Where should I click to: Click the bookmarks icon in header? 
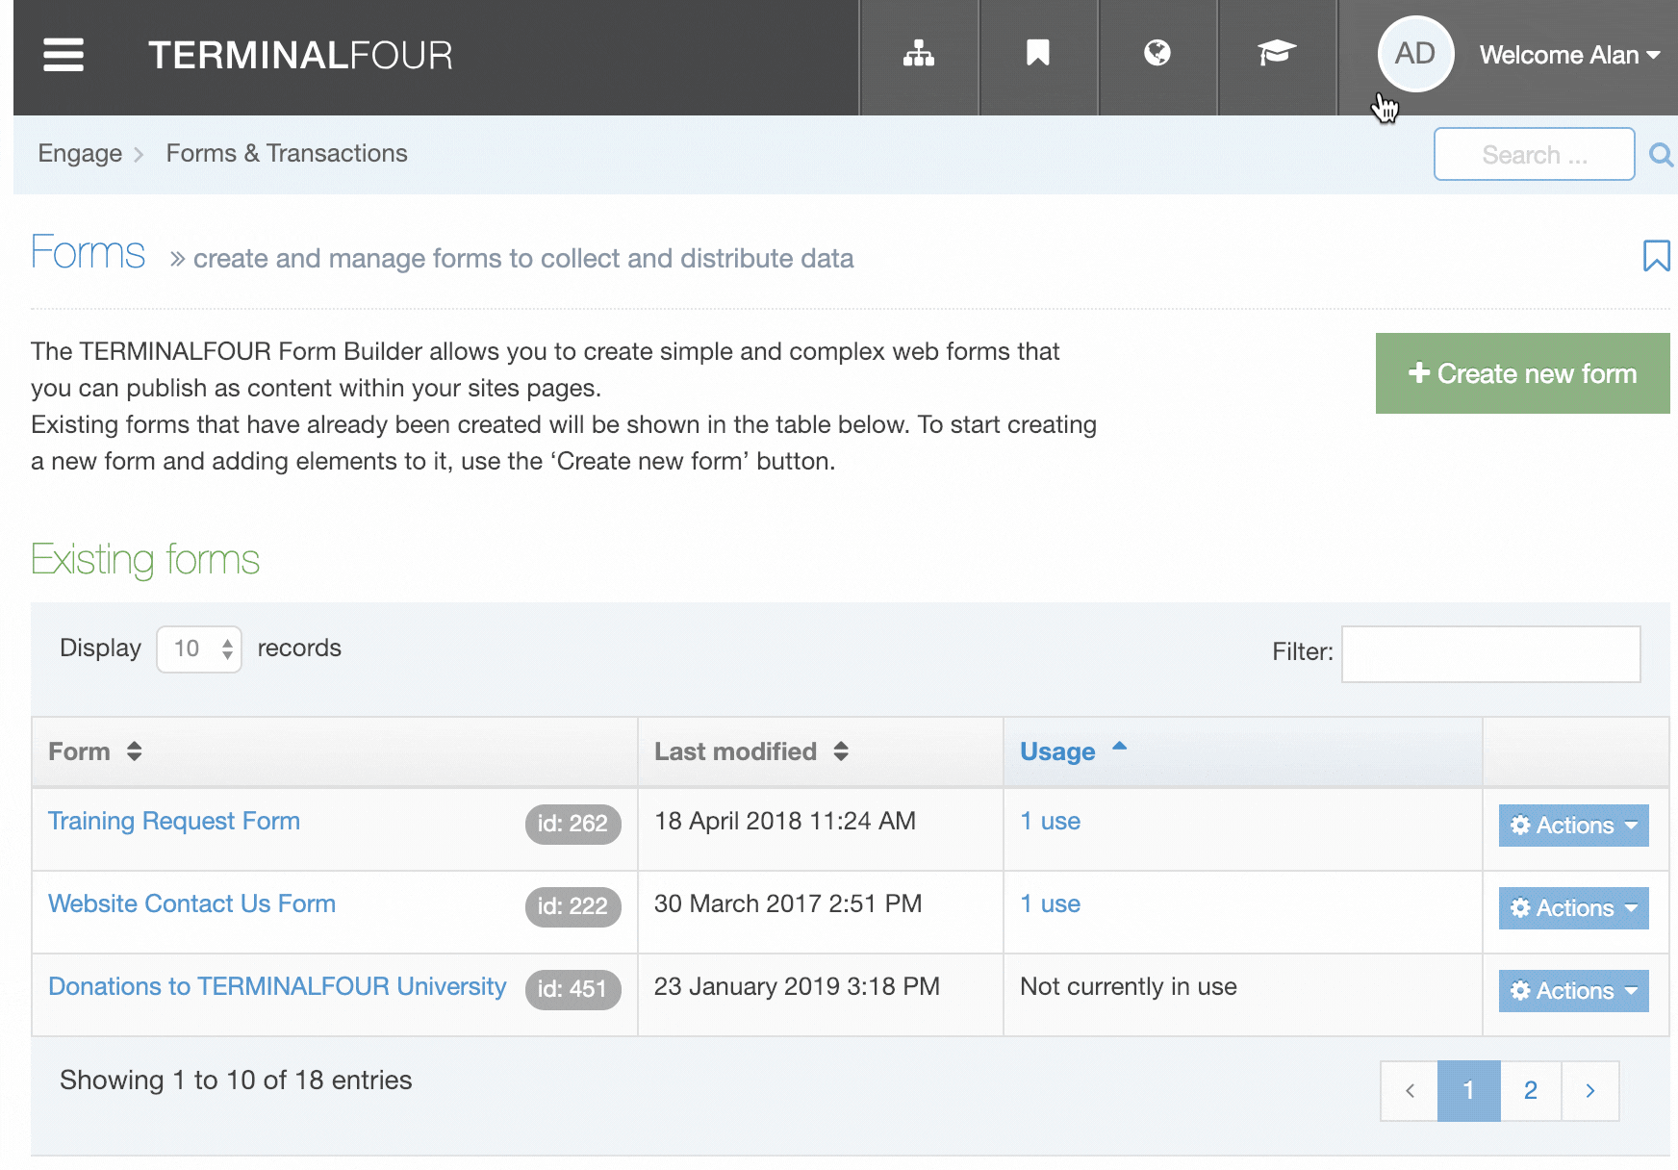[1037, 54]
